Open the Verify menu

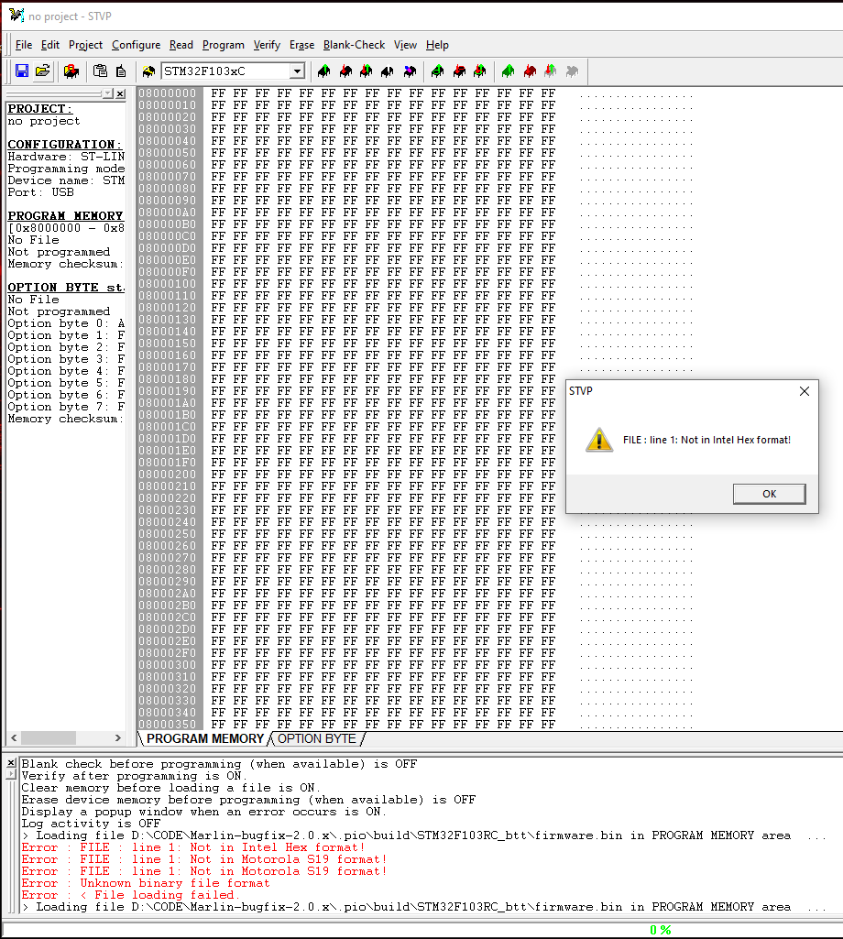pyautogui.click(x=267, y=45)
